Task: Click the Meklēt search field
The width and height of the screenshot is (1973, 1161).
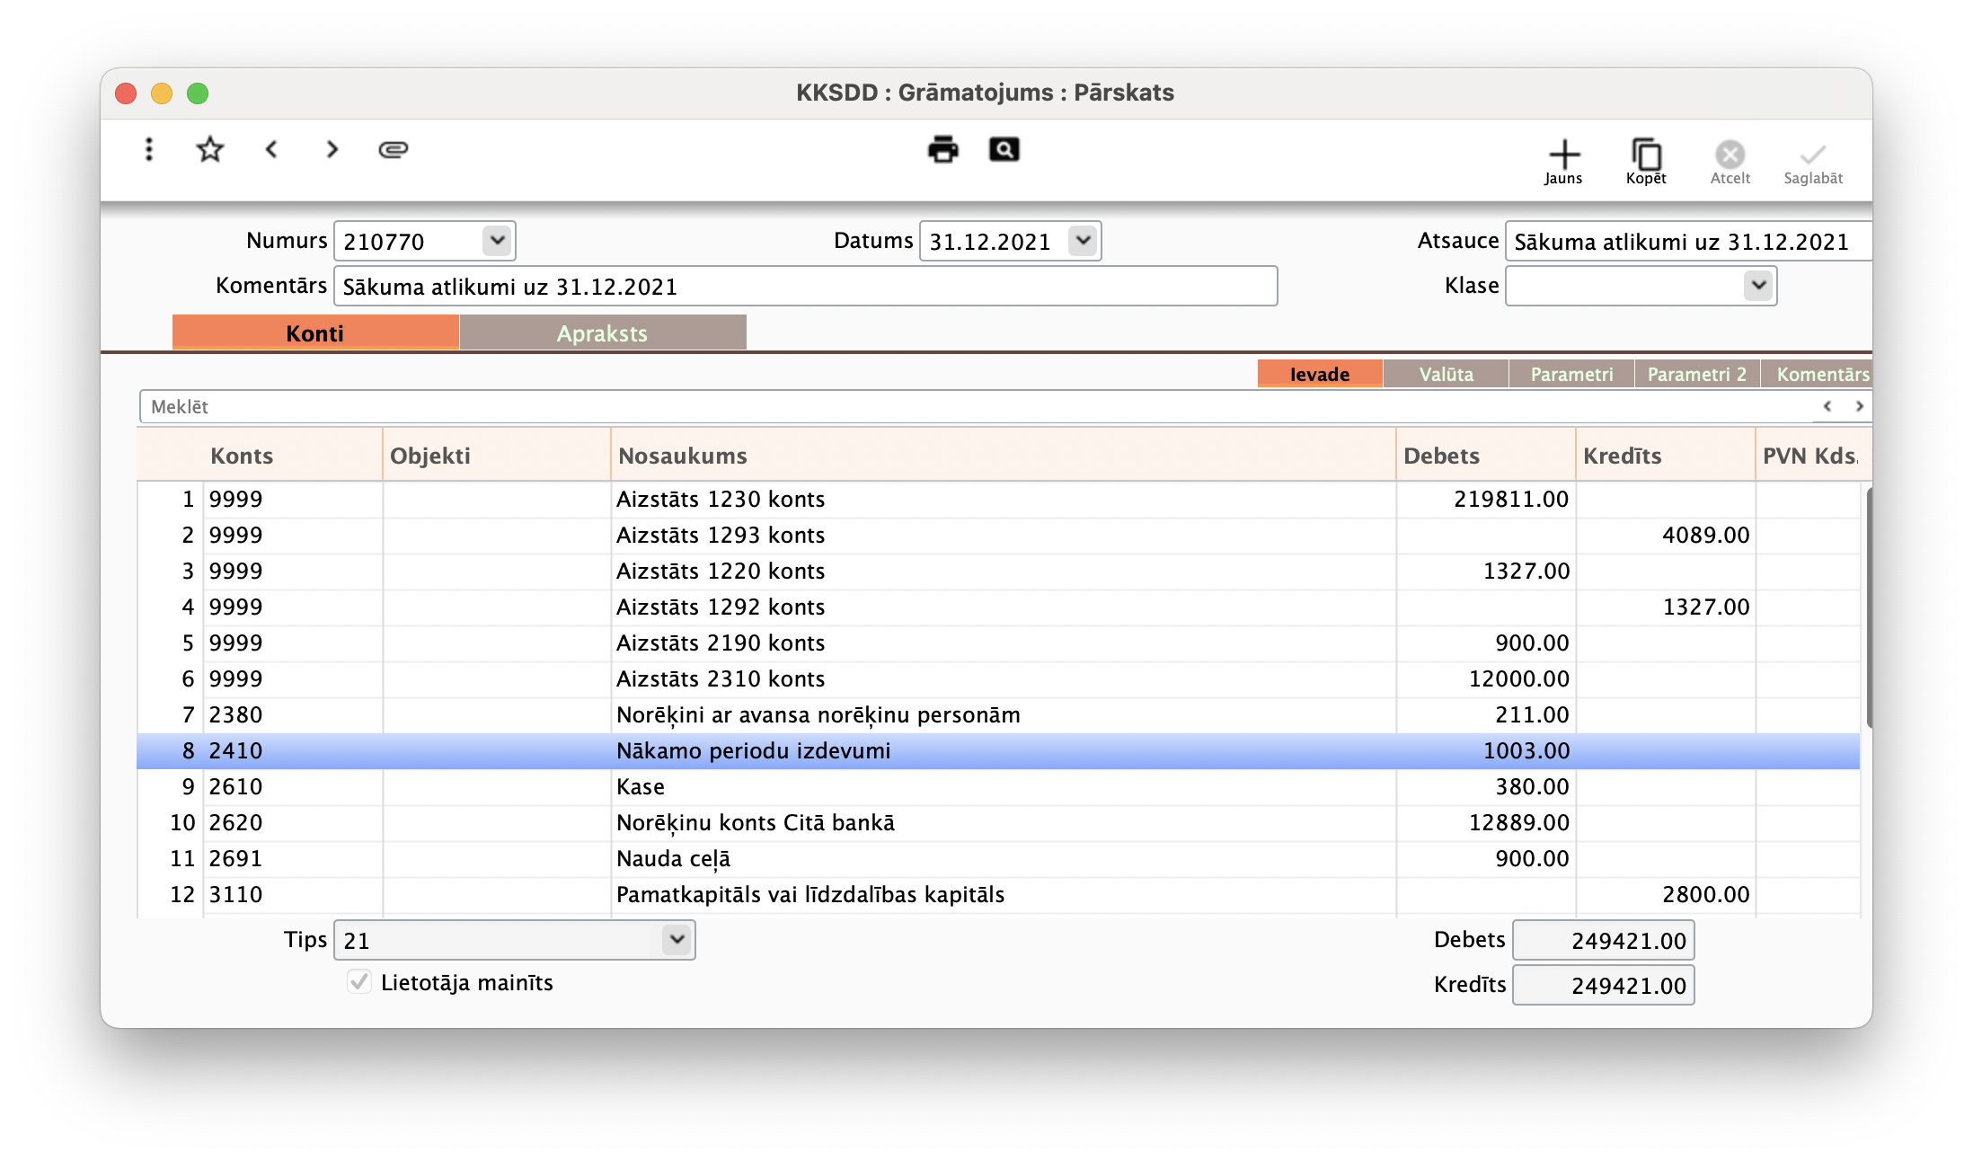Action: click(898, 406)
